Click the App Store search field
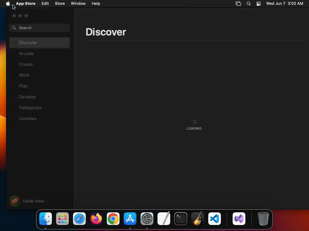Screen dimensions: 309x231 point(40,28)
